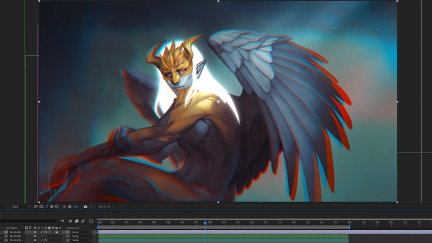The height and width of the screenshot is (243, 432).
Task: Click the Track Matte column header
Action: tap(11, 228)
